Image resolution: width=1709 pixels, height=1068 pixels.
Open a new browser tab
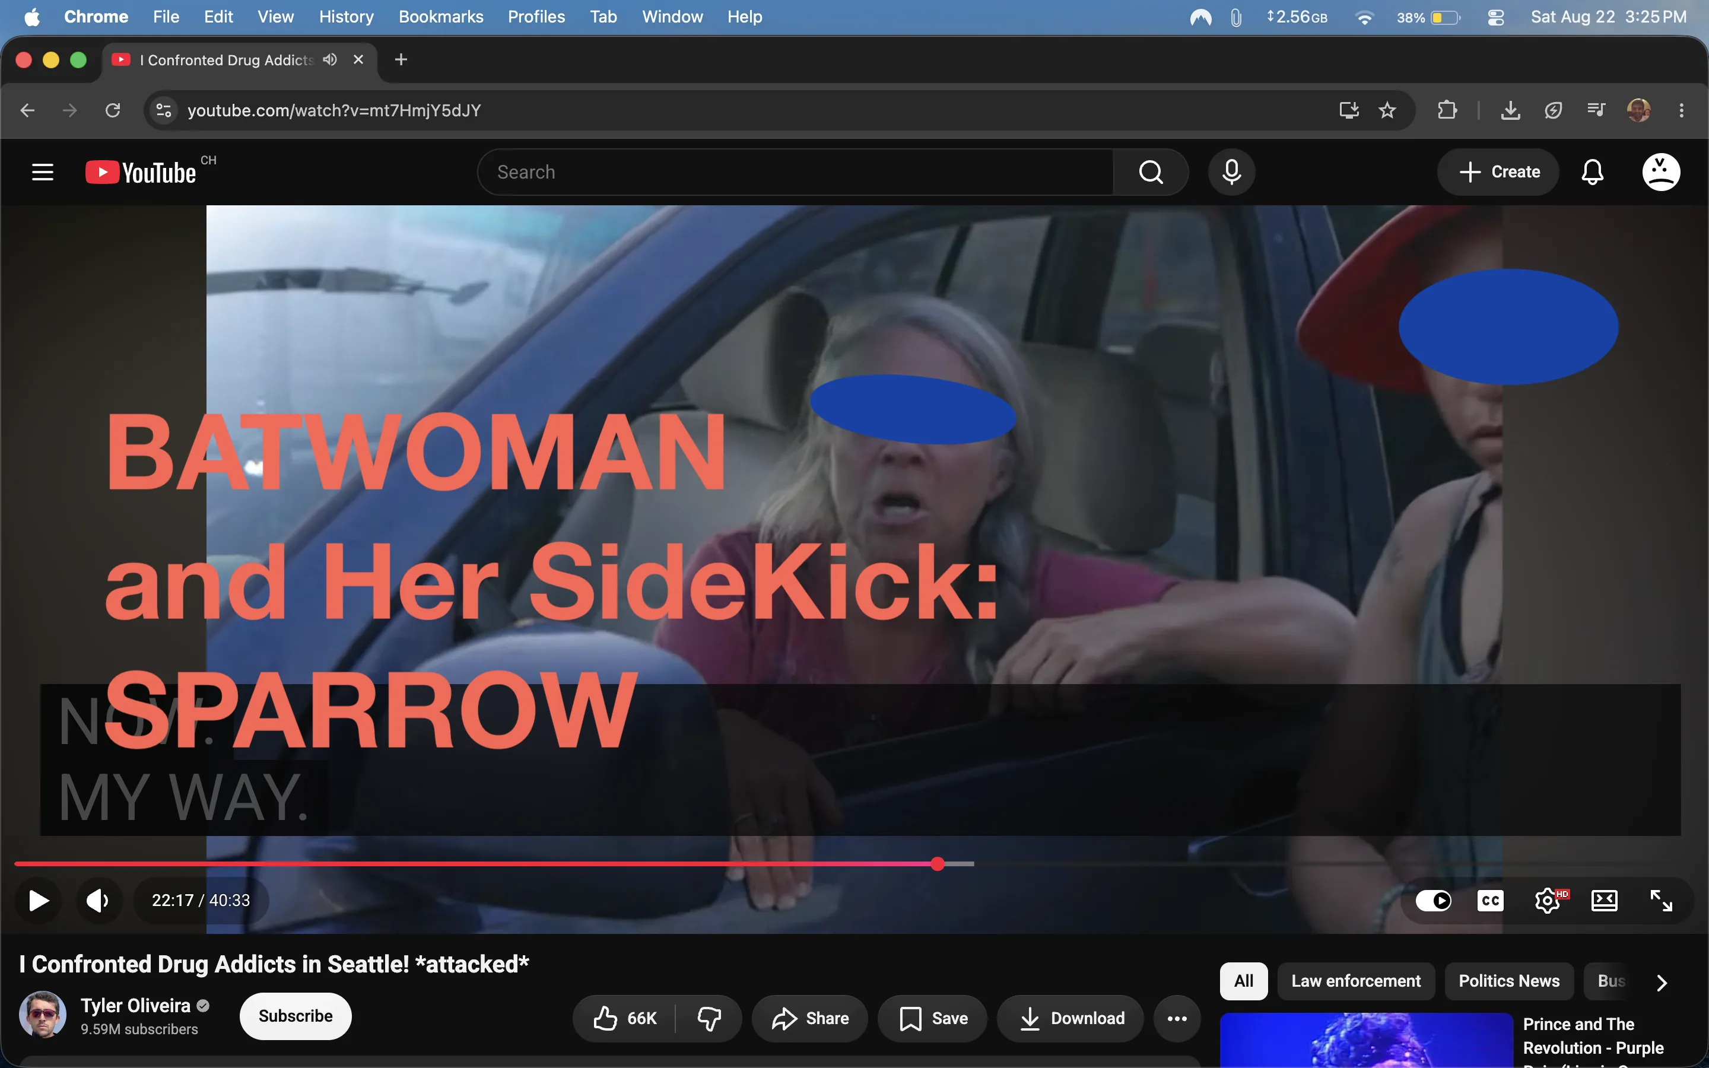tap(401, 59)
